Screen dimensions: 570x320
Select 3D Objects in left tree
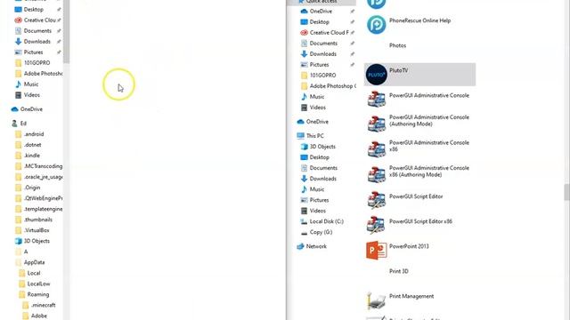[x=37, y=241]
